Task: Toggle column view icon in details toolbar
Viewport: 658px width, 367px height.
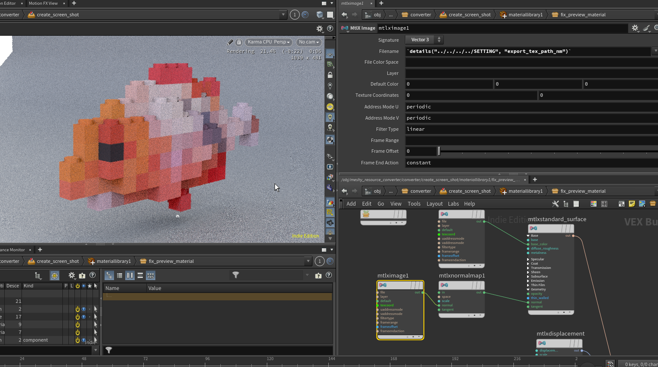Action: (x=130, y=276)
